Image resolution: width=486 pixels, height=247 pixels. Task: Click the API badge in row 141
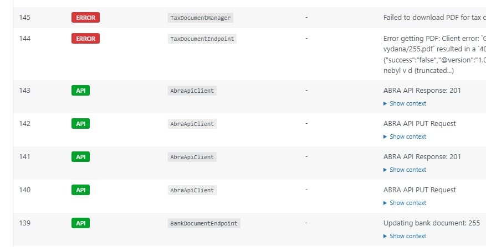point(80,157)
